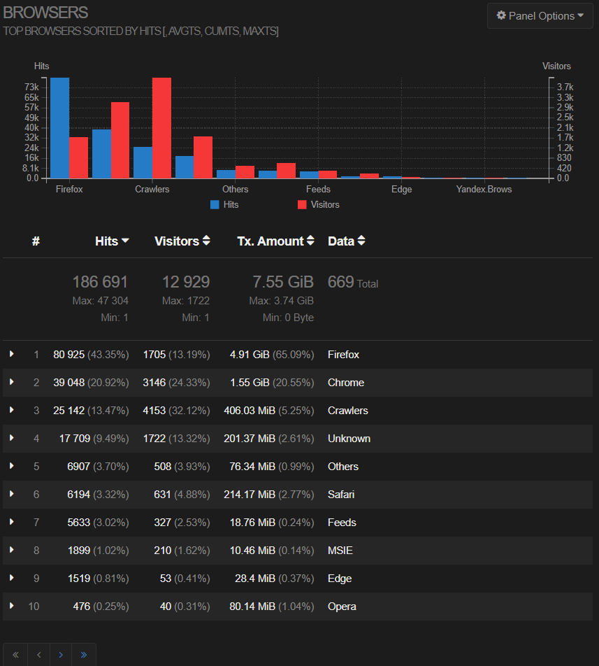Click the 186 691 total hits figure

tap(100, 282)
